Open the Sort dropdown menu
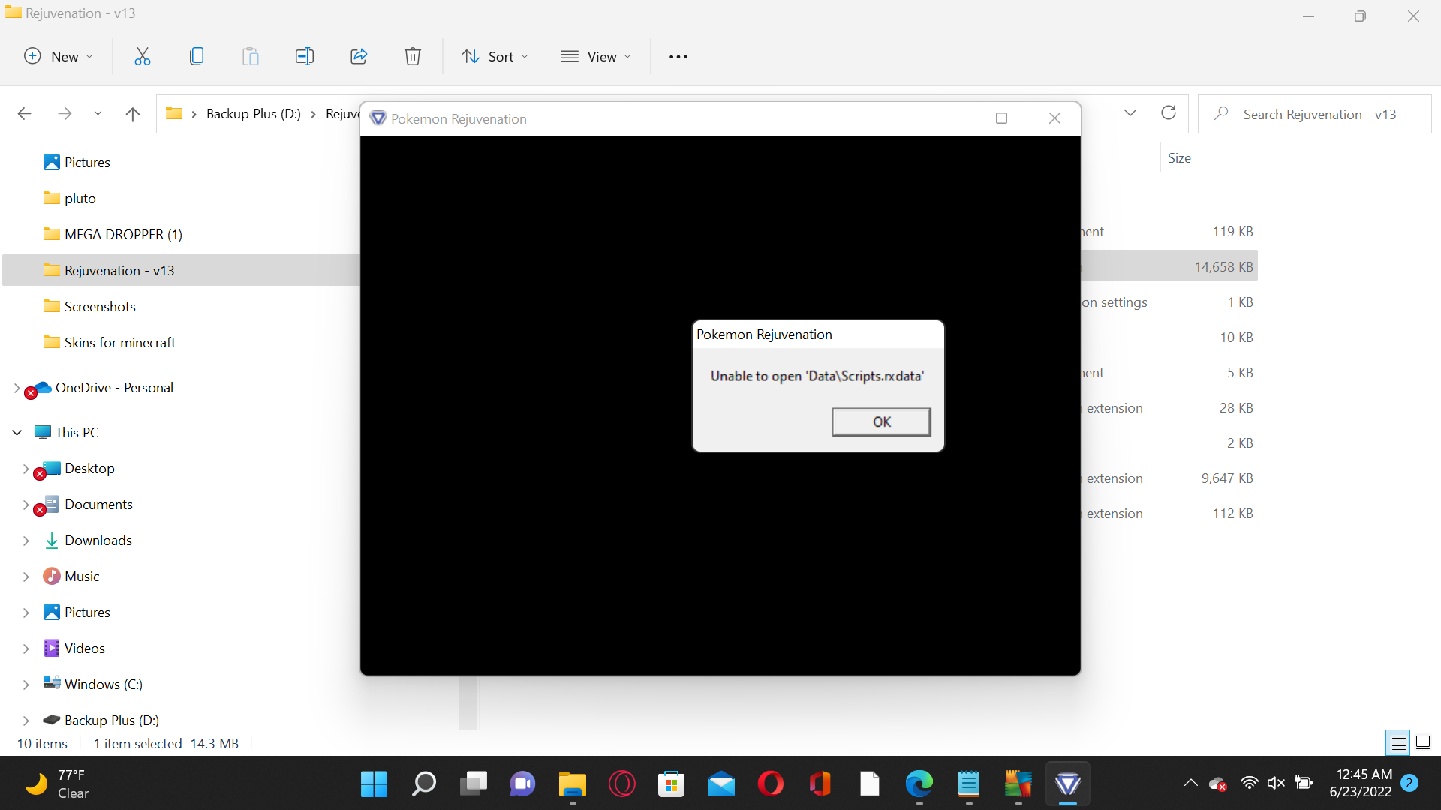Image resolution: width=1441 pixels, height=810 pixels. point(495,56)
